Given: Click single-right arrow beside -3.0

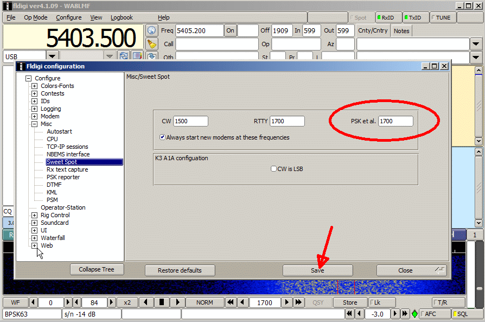Looking at the screenshot, I should [395, 314].
